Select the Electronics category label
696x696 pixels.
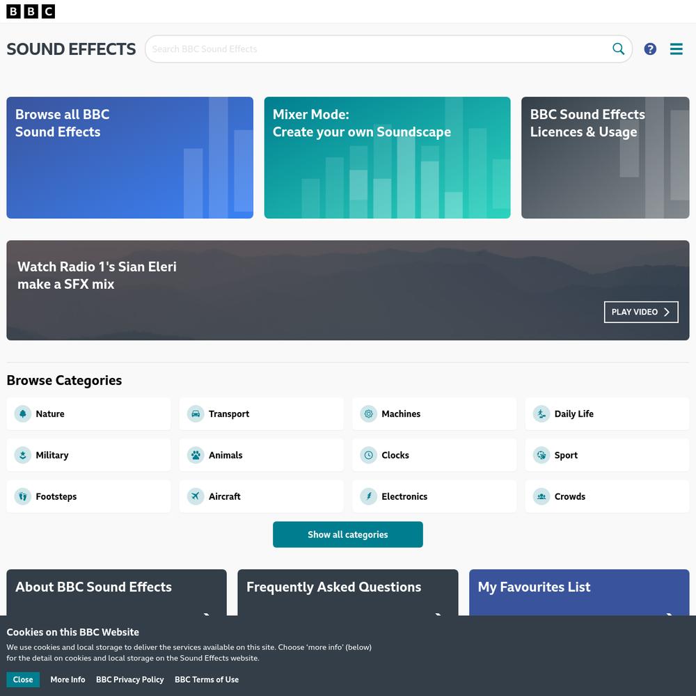(x=404, y=496)
